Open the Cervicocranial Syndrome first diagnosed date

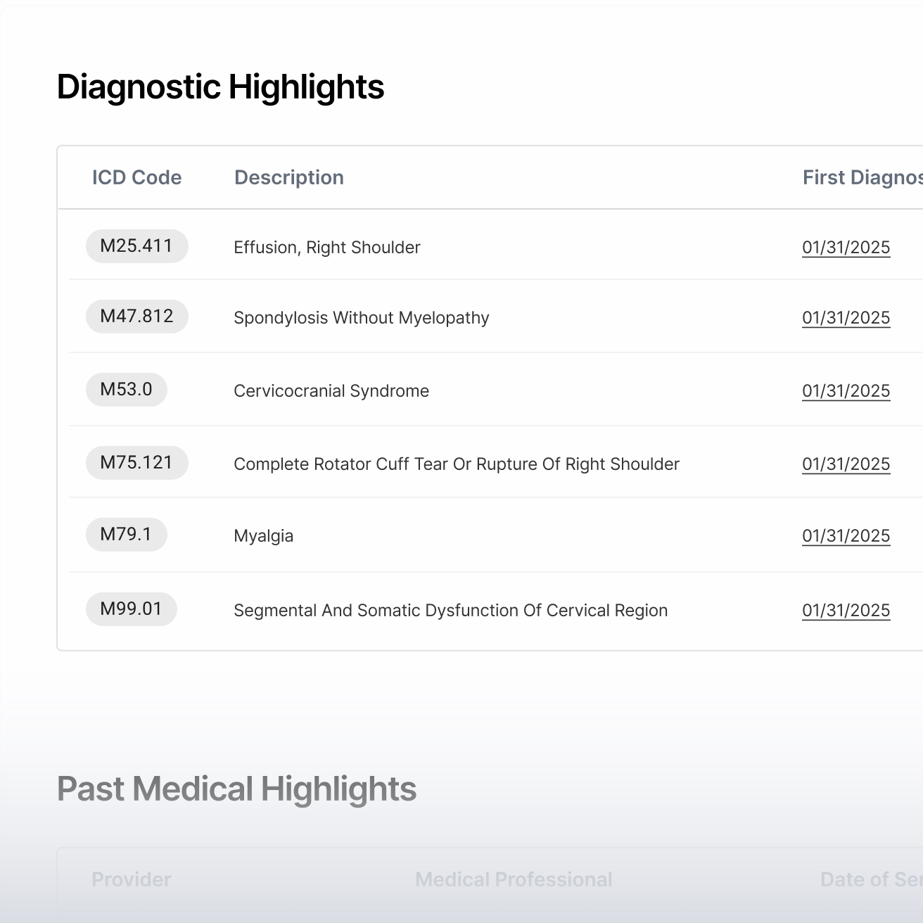tap(846, 391)
